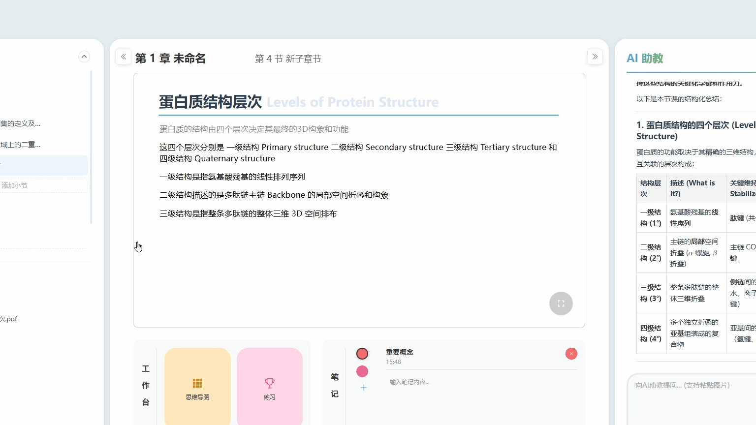Image resolution: width=756 pixels, height=425 pixels.
Task: Open the 练习 practice tool
Action: pyautogui.click(x=269, y=386)
